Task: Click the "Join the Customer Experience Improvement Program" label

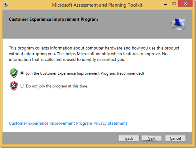Action: coord(85,73)
